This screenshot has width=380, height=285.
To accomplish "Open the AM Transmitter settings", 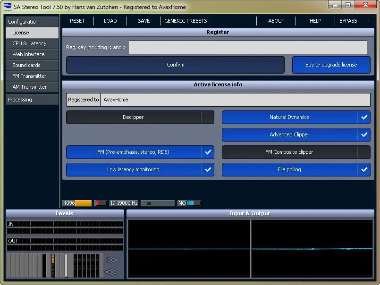I will (x=32, y=87).
